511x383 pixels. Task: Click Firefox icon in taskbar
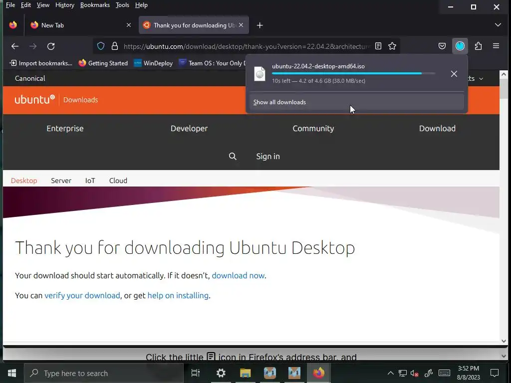[319, 373]
